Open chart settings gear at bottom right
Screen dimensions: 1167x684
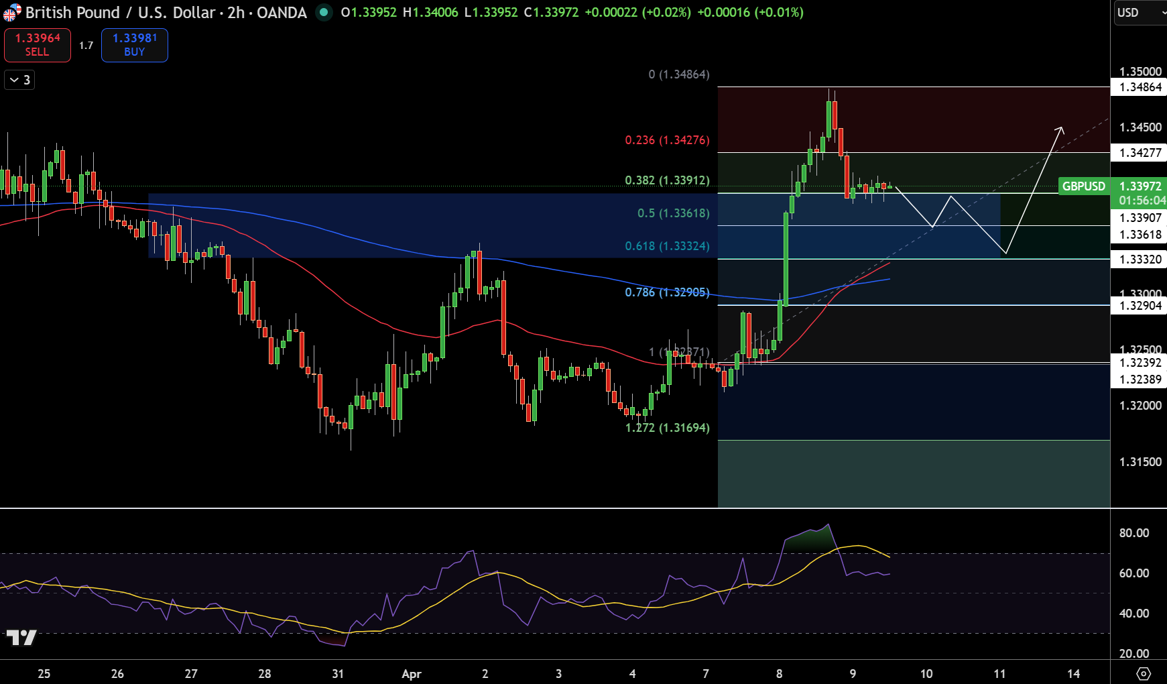point(1144,673)
